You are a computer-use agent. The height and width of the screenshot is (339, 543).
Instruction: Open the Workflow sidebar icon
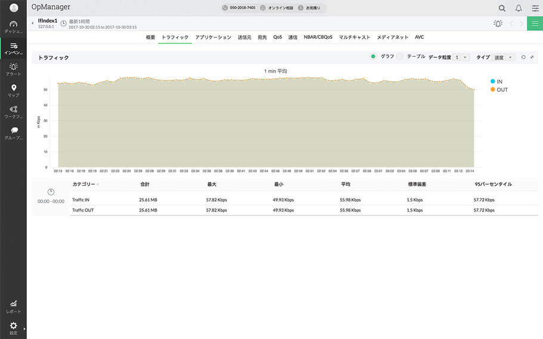coord(13,112)
